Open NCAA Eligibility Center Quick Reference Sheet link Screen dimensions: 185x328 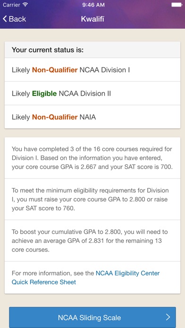(x=85, y=278)
